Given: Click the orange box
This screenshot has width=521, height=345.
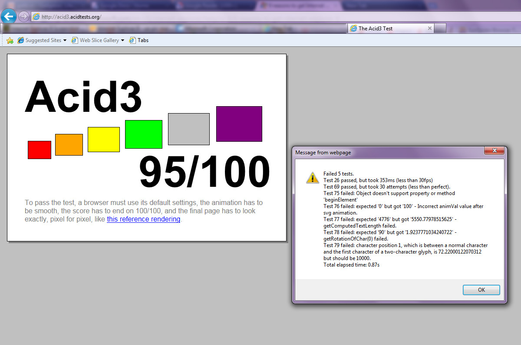Looking at the screenshot, I should [x=69, y=145].
